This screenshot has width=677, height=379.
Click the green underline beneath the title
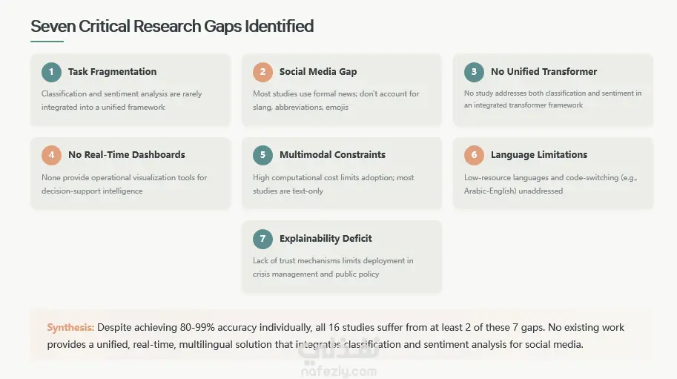(x=47, y=42)
